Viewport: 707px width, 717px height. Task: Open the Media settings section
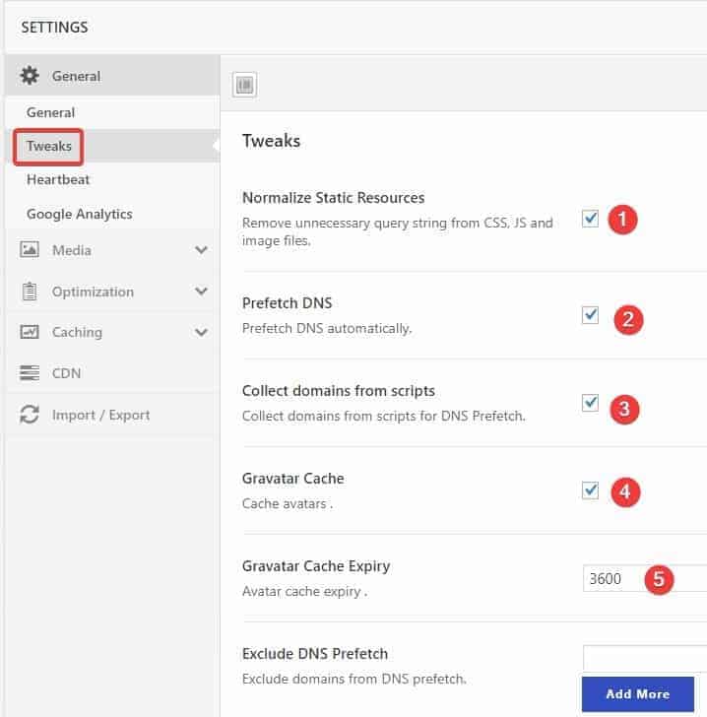(x=112, y=250)
